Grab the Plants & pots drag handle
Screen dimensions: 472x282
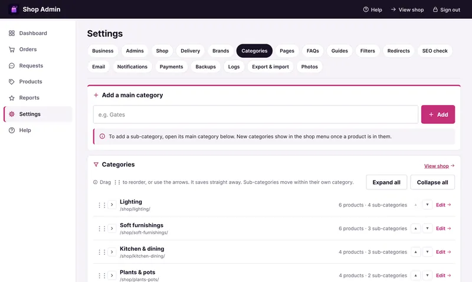click(101, 276)
